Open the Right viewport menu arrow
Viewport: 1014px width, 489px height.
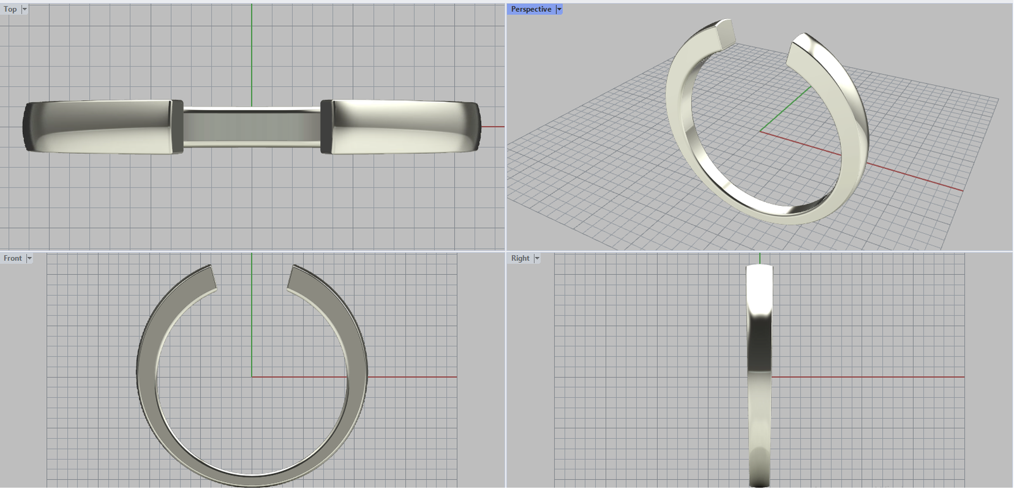[537, 258]
